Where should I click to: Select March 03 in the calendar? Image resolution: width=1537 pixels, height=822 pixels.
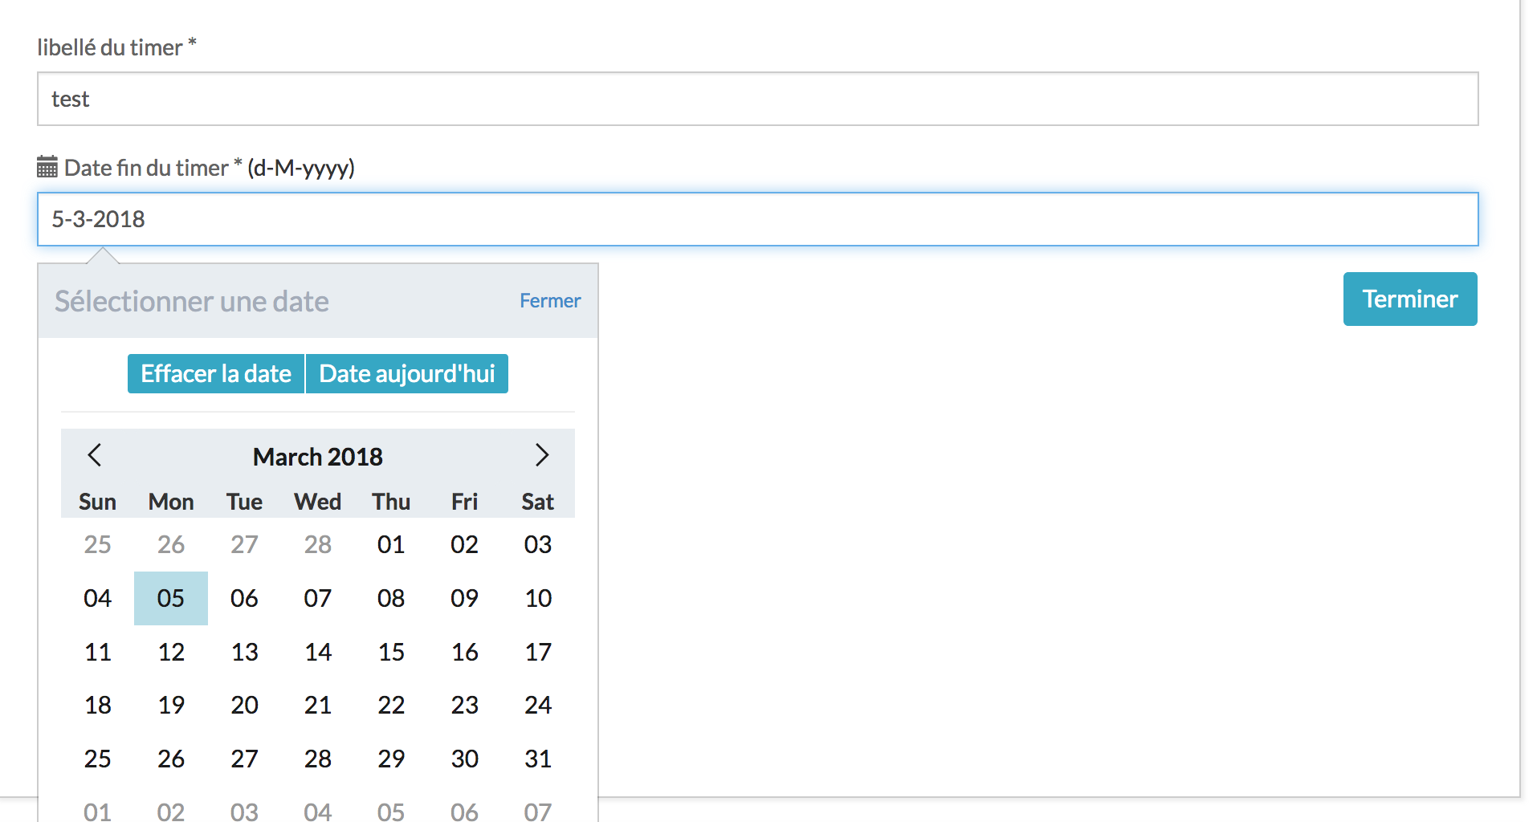(538, 544)
